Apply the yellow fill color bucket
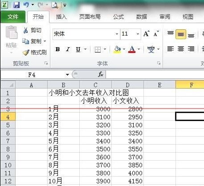 pyautogui.click(x=117, y=49)
